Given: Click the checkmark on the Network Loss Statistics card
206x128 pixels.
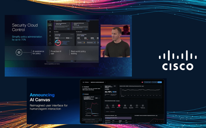Looking at the screenshot, I should (x=99, y=98).
